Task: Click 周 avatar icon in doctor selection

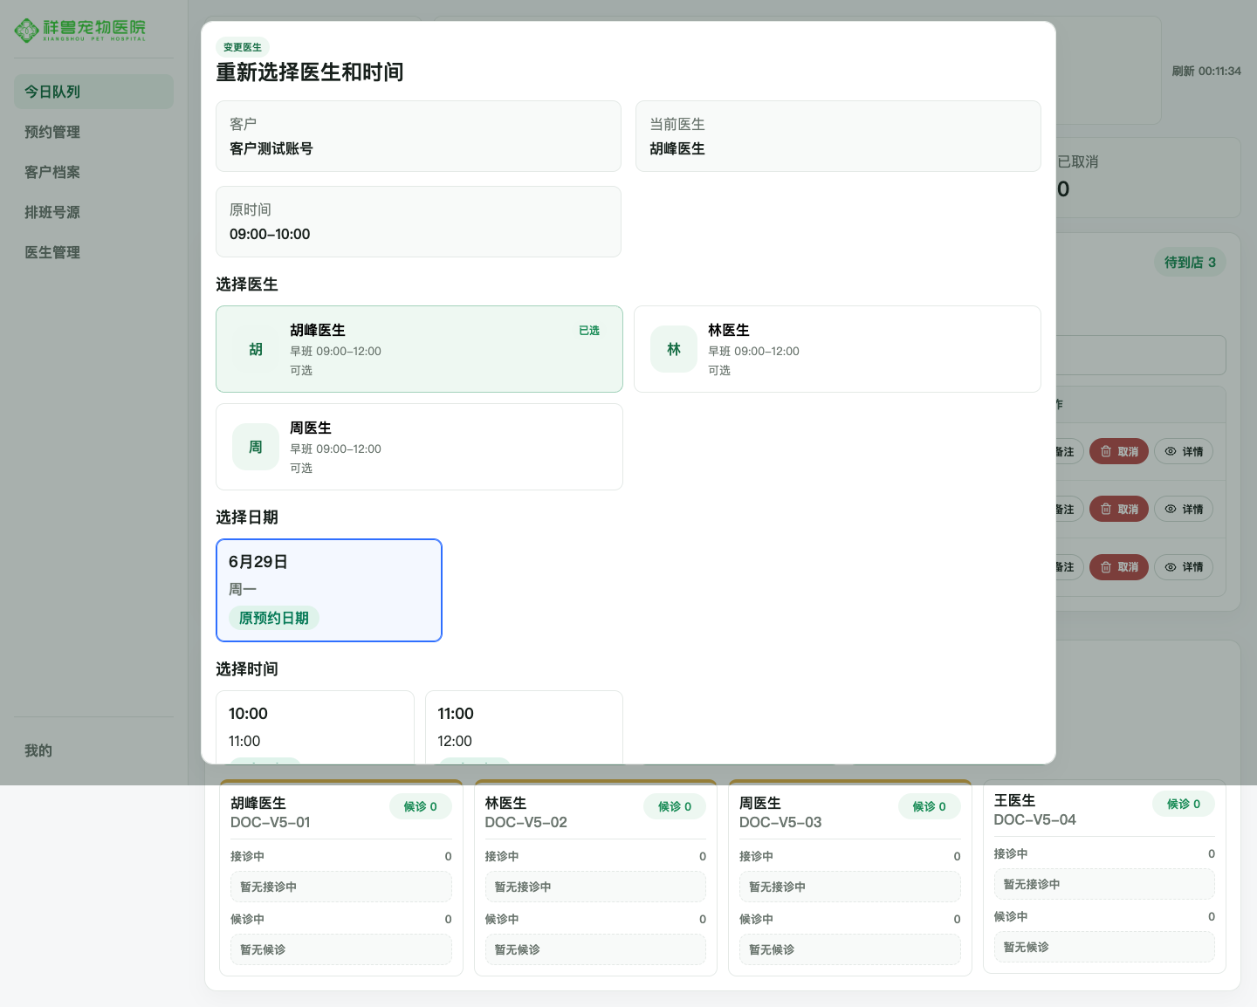Action: point(256,447)
